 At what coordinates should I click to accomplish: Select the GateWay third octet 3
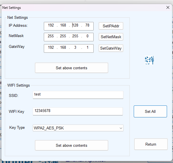pos(75,48)
